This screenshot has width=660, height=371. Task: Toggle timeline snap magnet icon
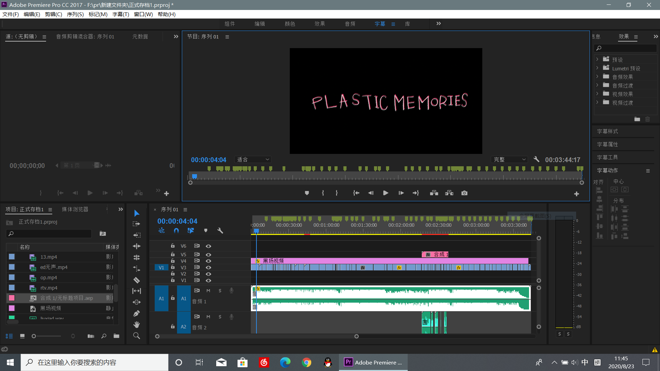tap(176, 231)
